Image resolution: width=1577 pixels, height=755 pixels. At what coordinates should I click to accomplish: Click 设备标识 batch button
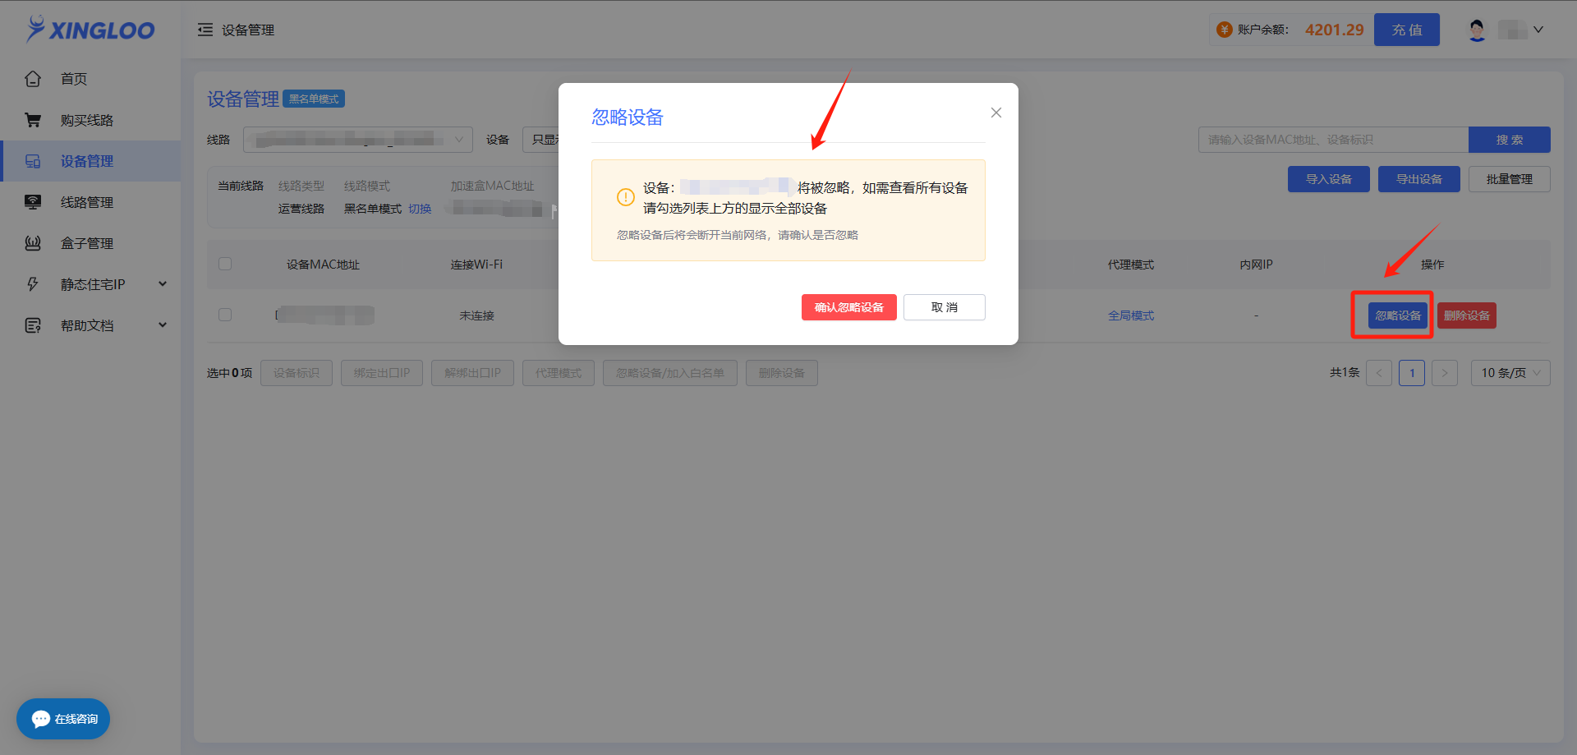coord(297,373)
